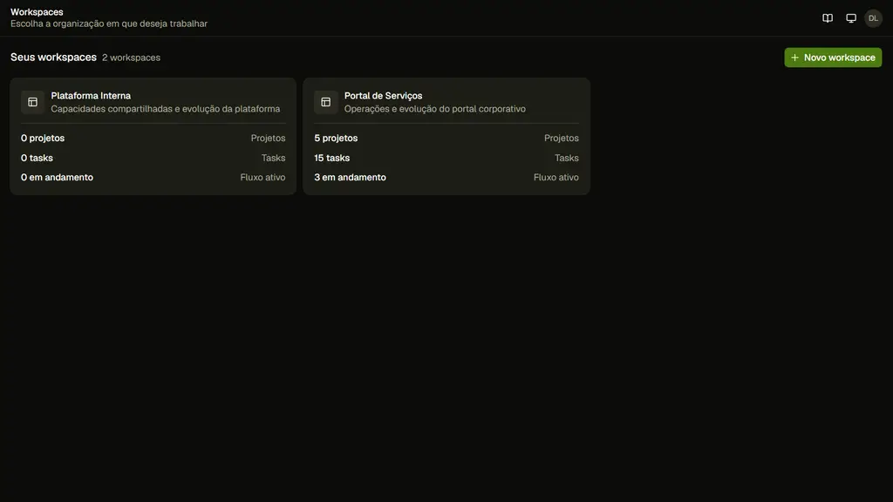Click 'Capacidades compartilhadas e evolução da plataforma' description
893x502 pixels.
[165, 109]
